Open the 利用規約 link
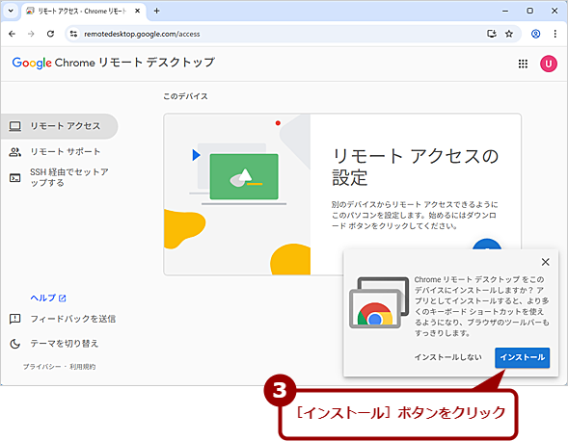This screenshot has height=441, width=568. 83,367
